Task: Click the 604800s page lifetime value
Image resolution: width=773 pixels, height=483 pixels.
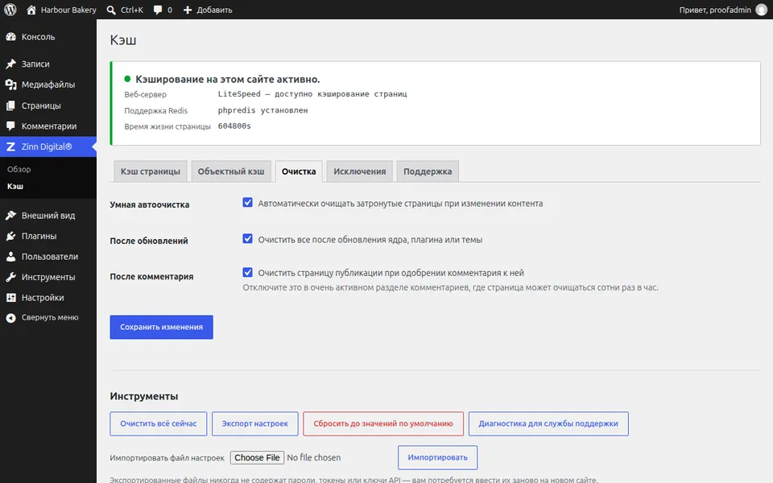Action: click(x=234, y=126)
